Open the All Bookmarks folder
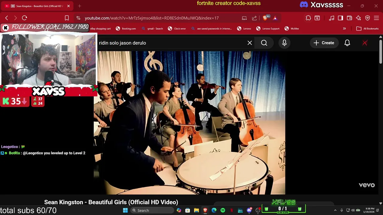383x215 pixels. (368, 29)
